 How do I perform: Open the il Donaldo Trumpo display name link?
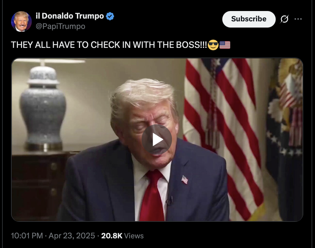point(70,16)
